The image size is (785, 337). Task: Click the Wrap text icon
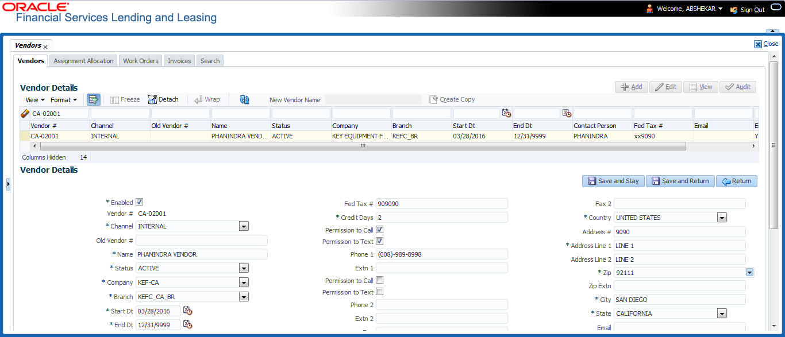(199, 99)
